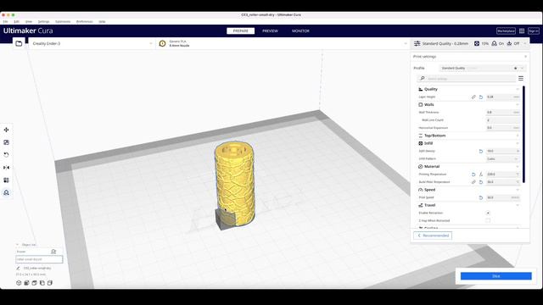Open the View menu
The width and height of the screenshot is (543, 305).
pyautogui.click(x=29, y=21)
